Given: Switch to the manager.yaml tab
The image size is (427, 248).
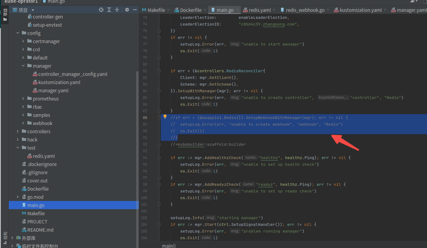Looking at the screenshot, I should tap(409, 10).
